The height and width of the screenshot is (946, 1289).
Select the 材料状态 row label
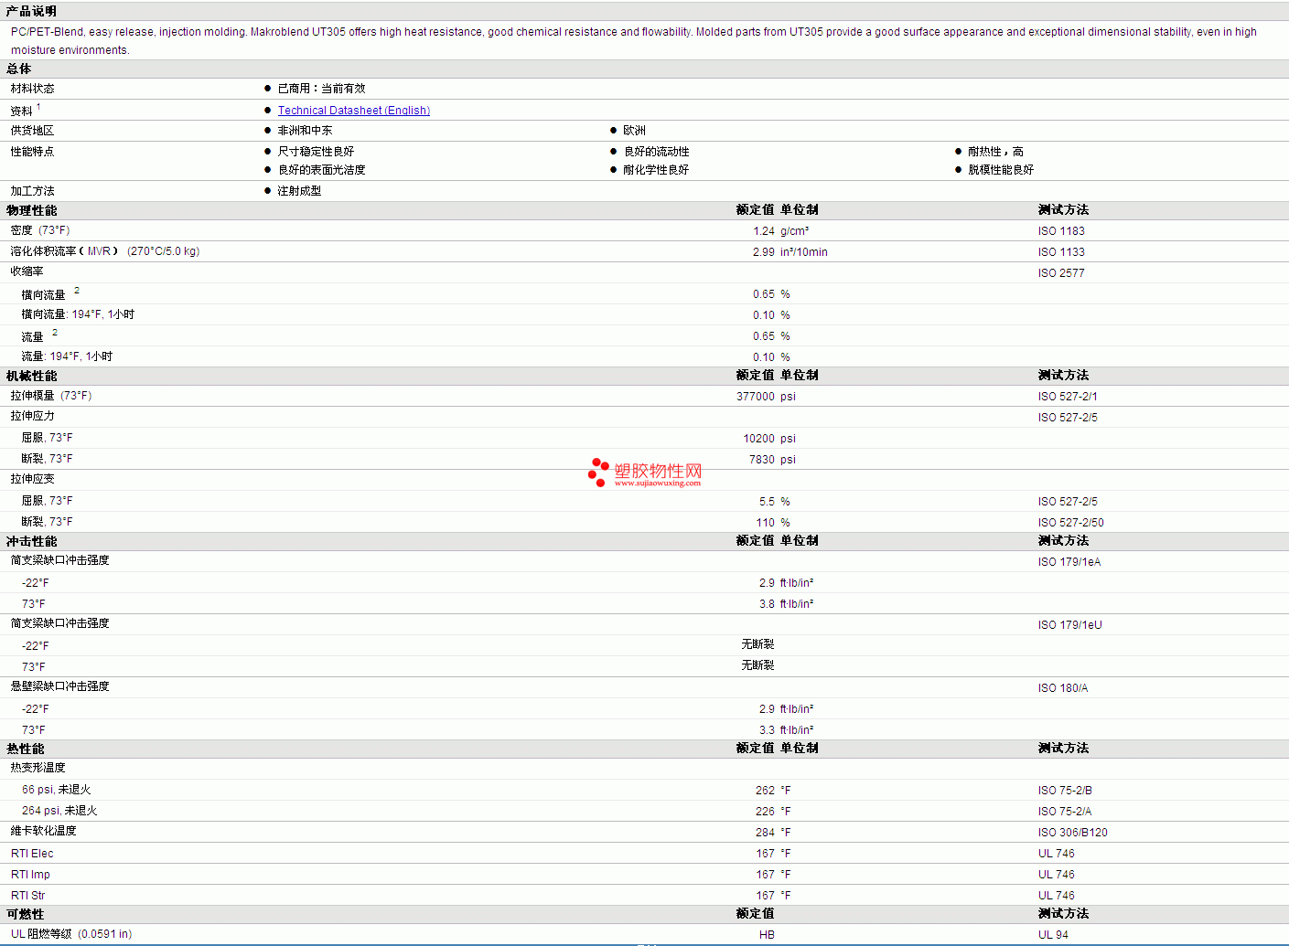click(33, 89)
